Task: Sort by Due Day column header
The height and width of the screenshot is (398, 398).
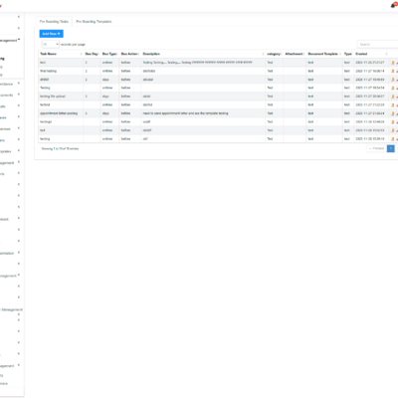Action: [92, 54]
